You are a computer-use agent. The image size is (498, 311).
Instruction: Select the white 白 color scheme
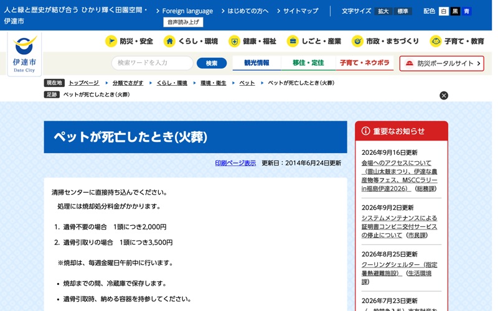coord(443,11)
